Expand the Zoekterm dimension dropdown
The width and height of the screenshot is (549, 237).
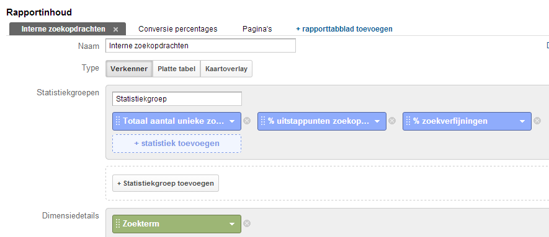232,224
